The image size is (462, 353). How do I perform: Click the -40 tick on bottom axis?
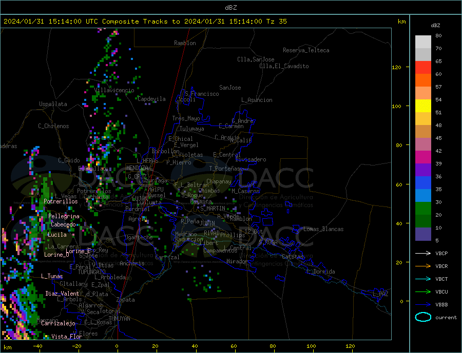pyautogui.click(x=37, y=346)
